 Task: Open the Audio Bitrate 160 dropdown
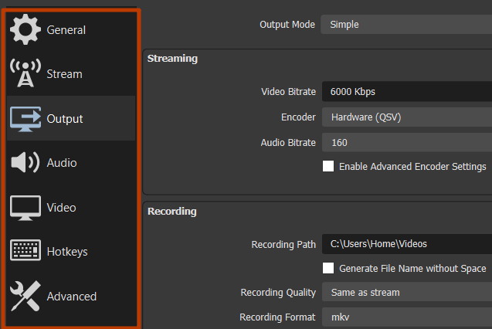pyautogui.click(x=407, y=142)
